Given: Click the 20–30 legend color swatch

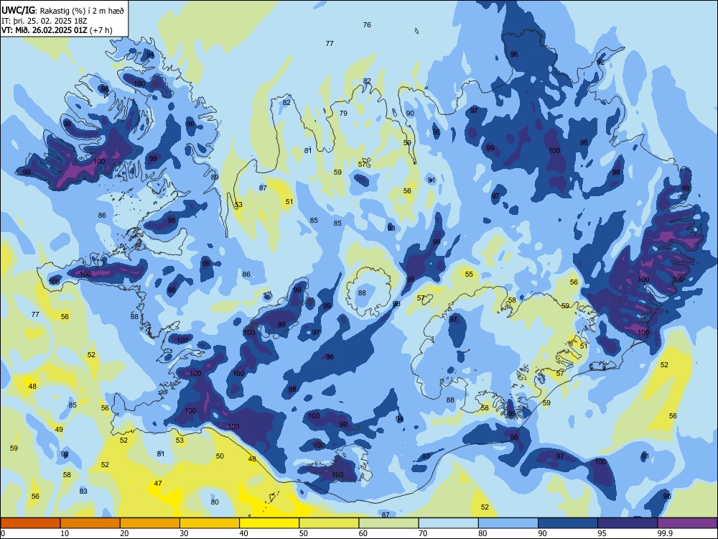Looking at the screenshot, I should click(150, 523).
